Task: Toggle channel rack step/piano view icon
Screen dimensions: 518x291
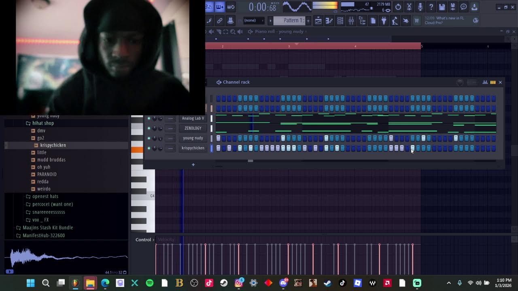Action: (493, 82)
